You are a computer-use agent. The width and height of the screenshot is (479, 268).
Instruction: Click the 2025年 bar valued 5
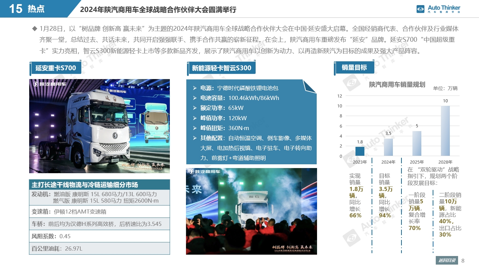tap(417, 143)
